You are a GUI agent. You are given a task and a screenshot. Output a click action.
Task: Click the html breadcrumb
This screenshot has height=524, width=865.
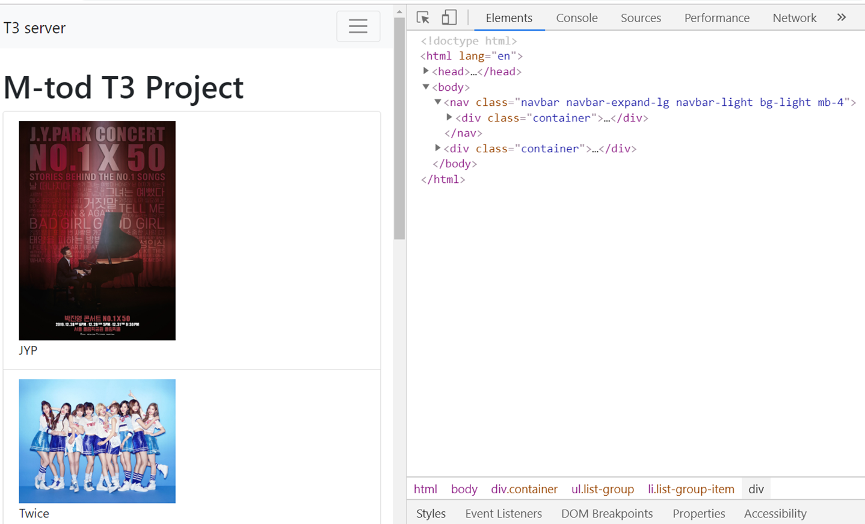pyautogui.click(x=425, y=489)
